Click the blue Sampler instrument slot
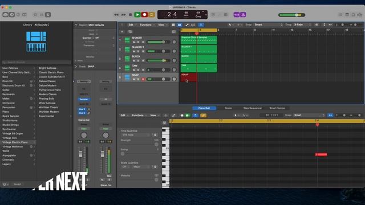 [x=84, y=99]
